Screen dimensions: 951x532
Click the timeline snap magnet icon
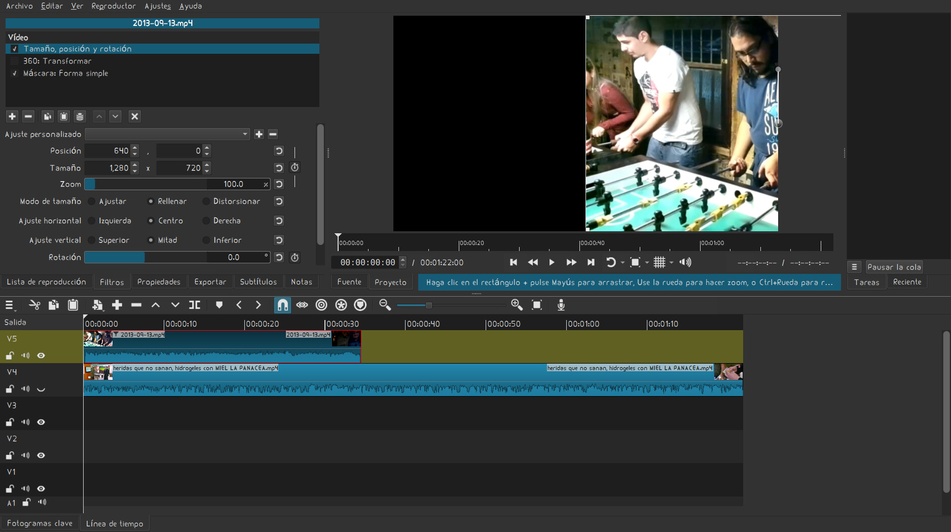[x=282, y=305]
